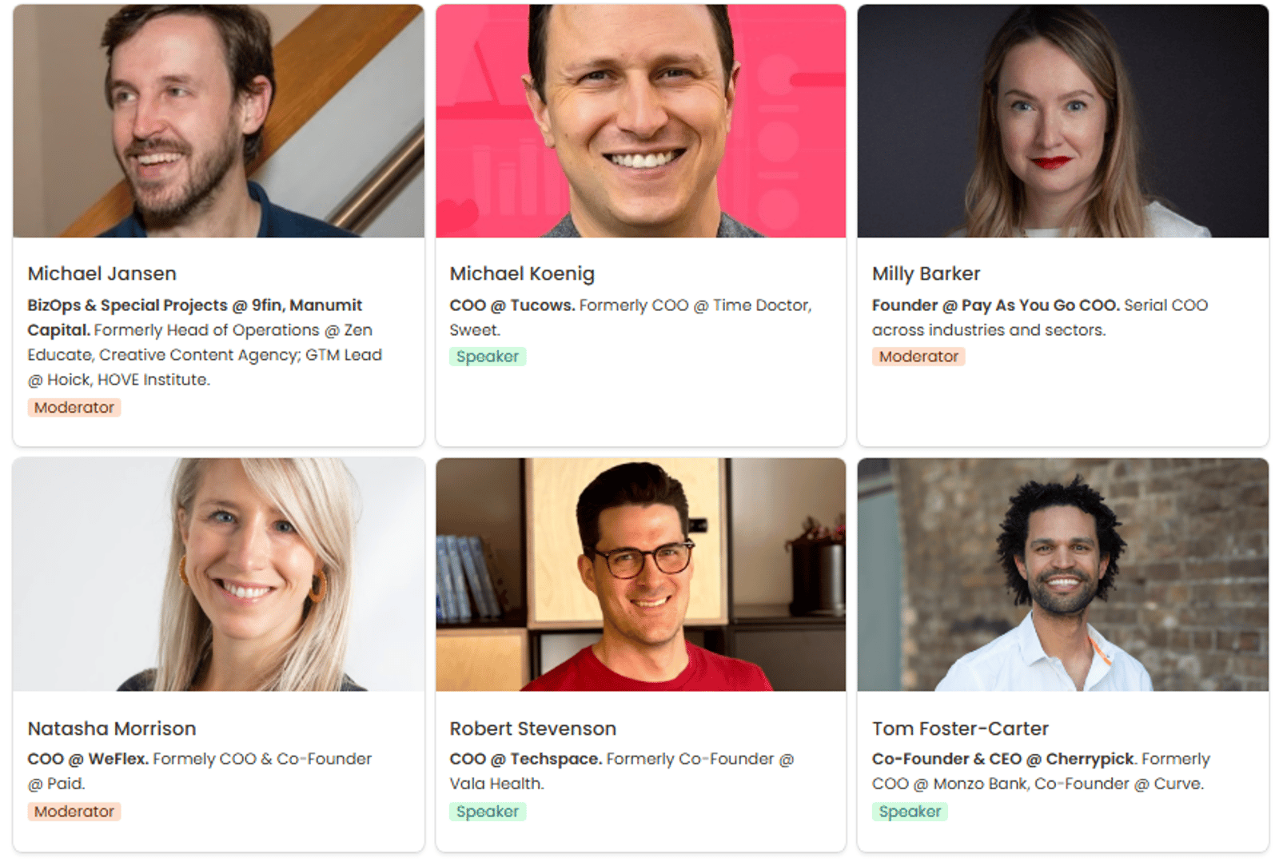Image resolution: width=1279 pixels, height=862 pixels.
Task: Click the name Michael Koenig
Action: pos(522,273)
